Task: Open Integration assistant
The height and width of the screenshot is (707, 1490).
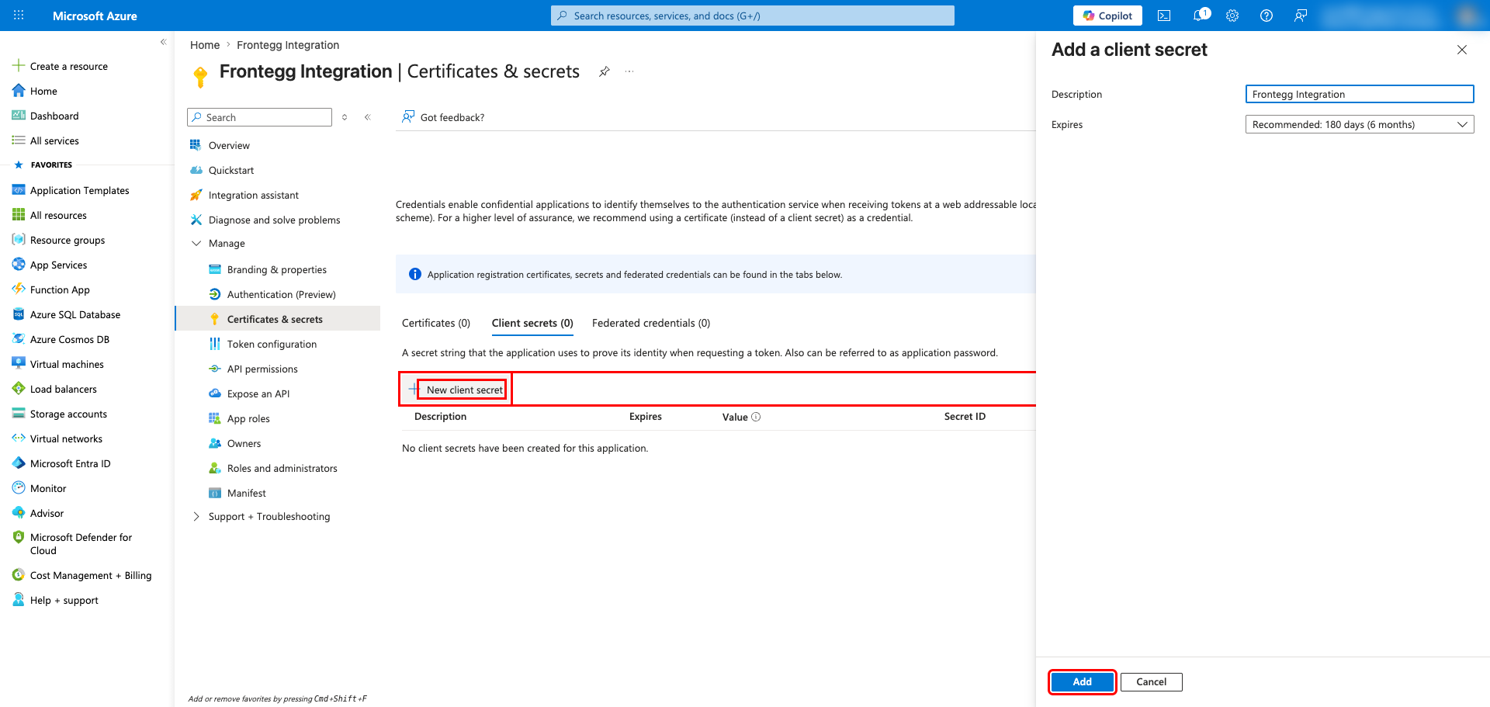Action: (253, 195)
